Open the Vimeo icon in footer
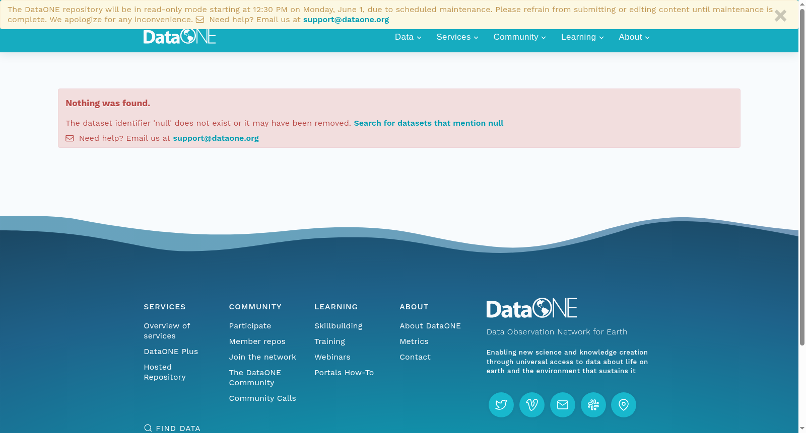The height and width of the screenshot is (433, 806). pos(532,405)
